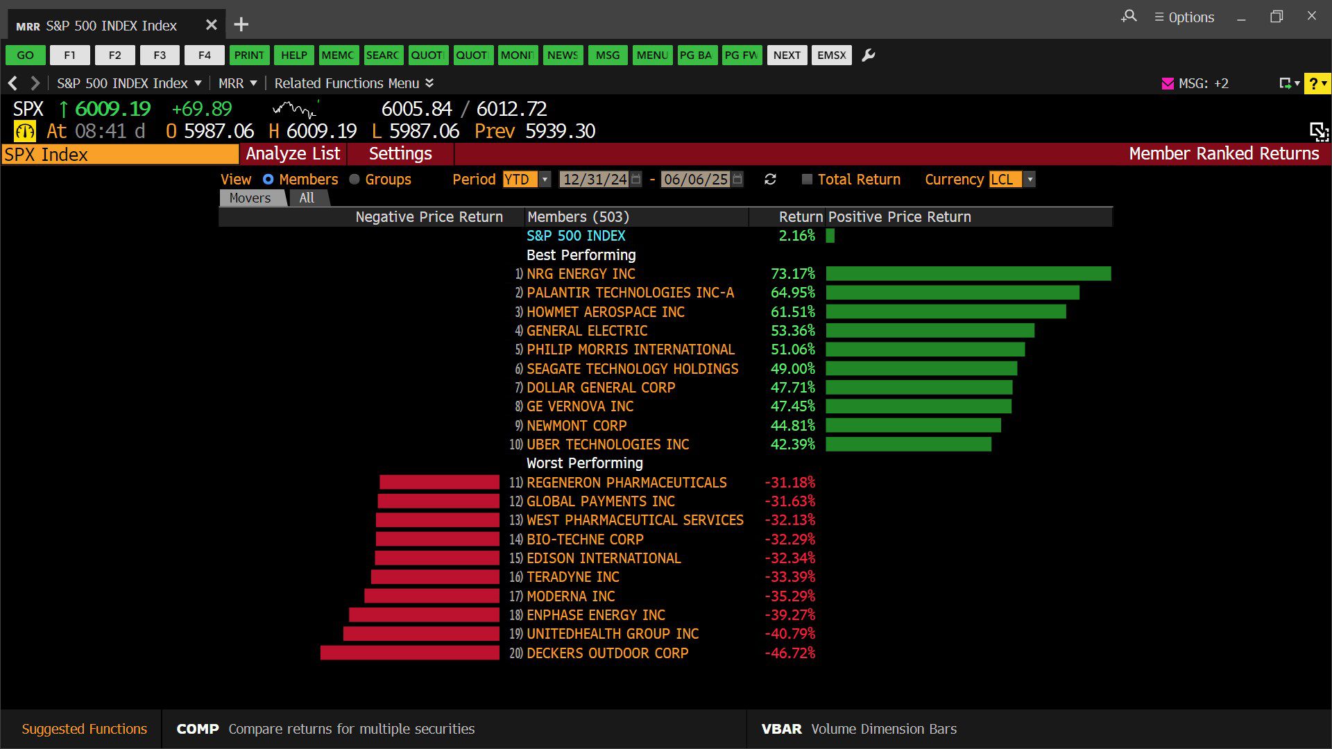Click the pink MSG envelope icon
Image resolution: width=1332 pixels, height=749 pixels.
point(1168,84)
